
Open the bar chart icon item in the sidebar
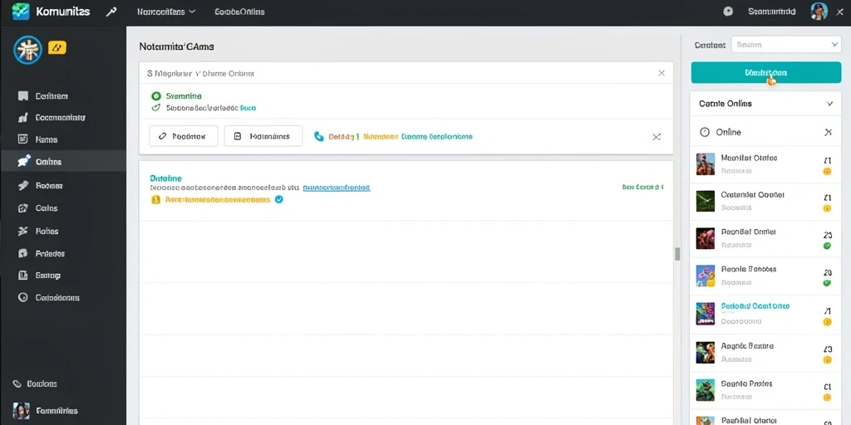click(x=22, y=117)
